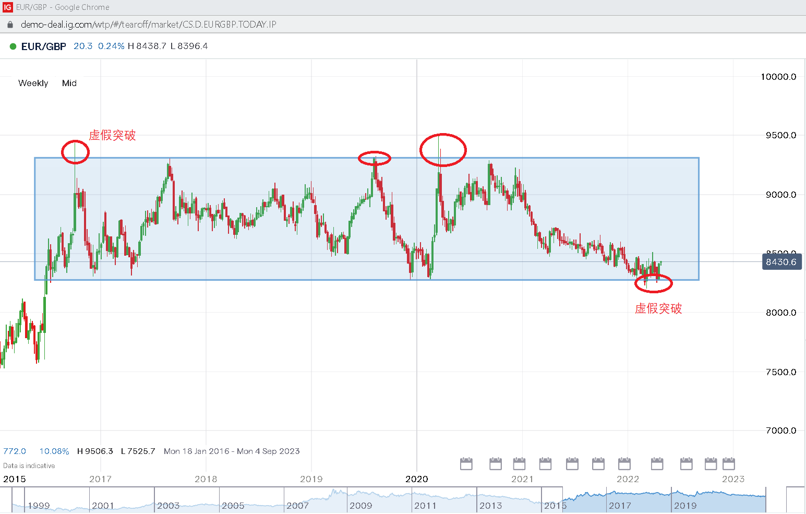Click the current price label 8430.6
Viewport: 806px width, 514px height.
(x=781, y=262)
